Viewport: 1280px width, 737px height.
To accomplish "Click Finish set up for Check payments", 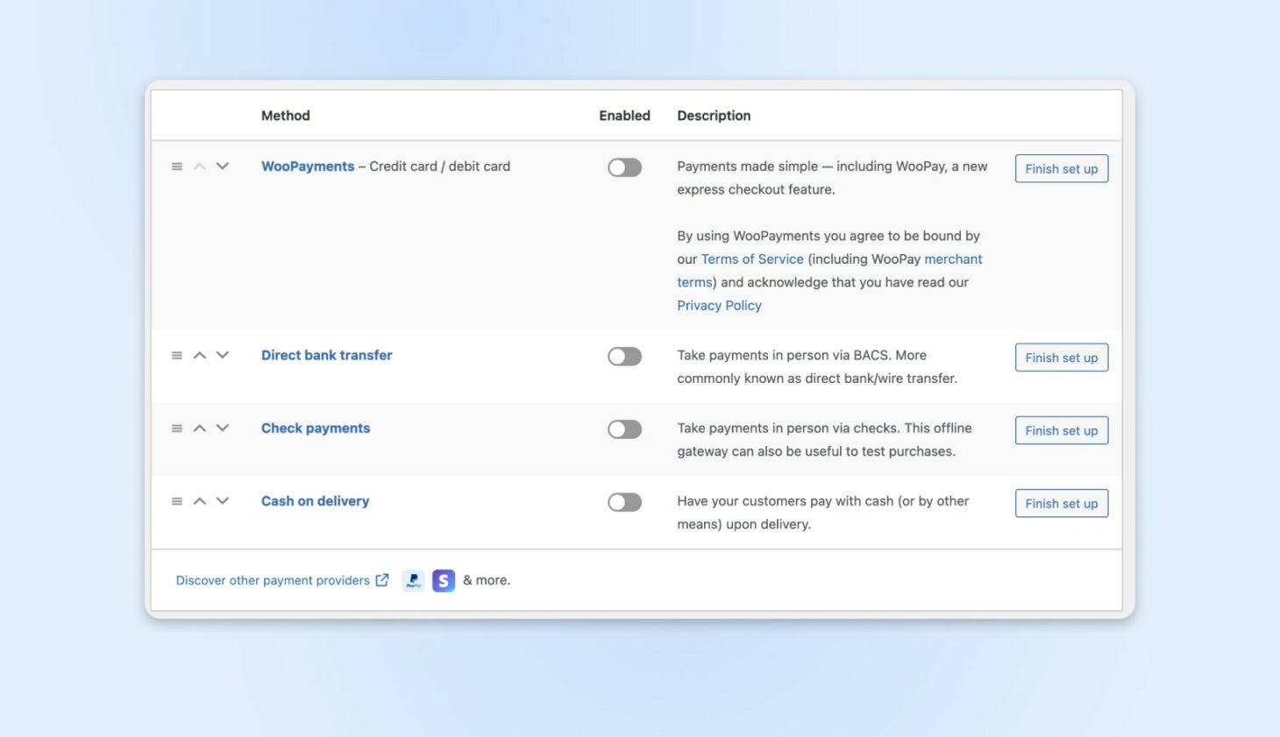I will tap(1061, 430).
